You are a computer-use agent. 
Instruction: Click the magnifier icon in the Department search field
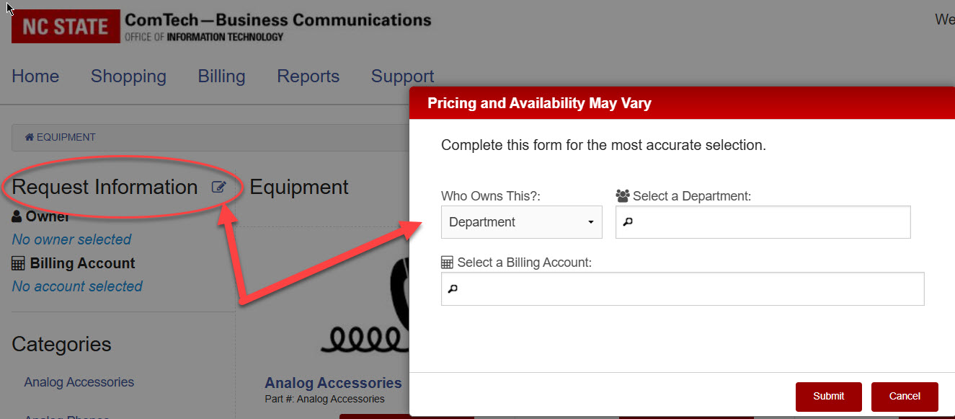[627, 222]
